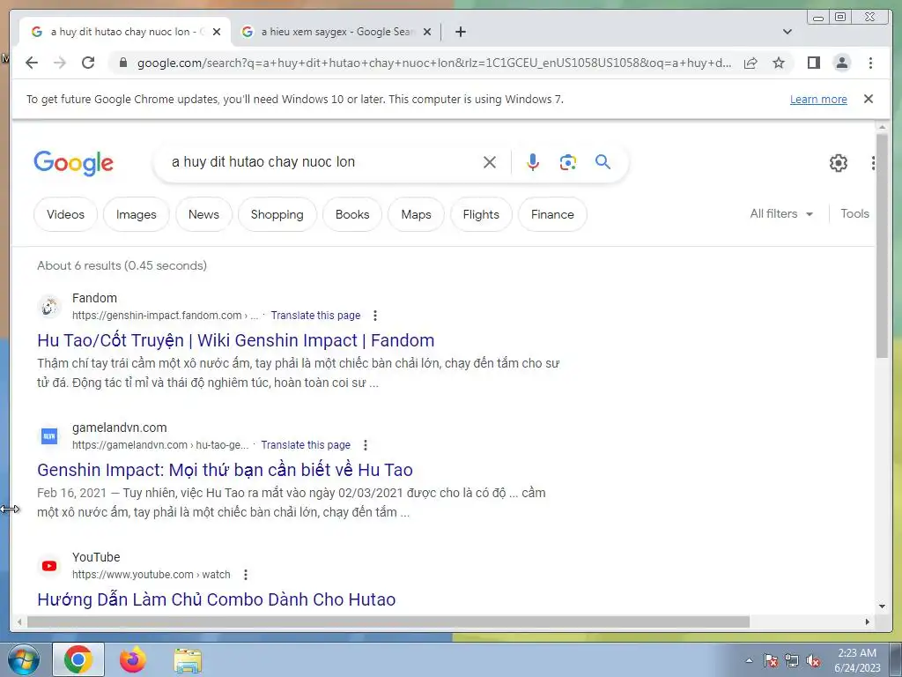Viewport: 902px width, 677px height.
Task: Open site info via the padlock icon
Action: (122, 63)
